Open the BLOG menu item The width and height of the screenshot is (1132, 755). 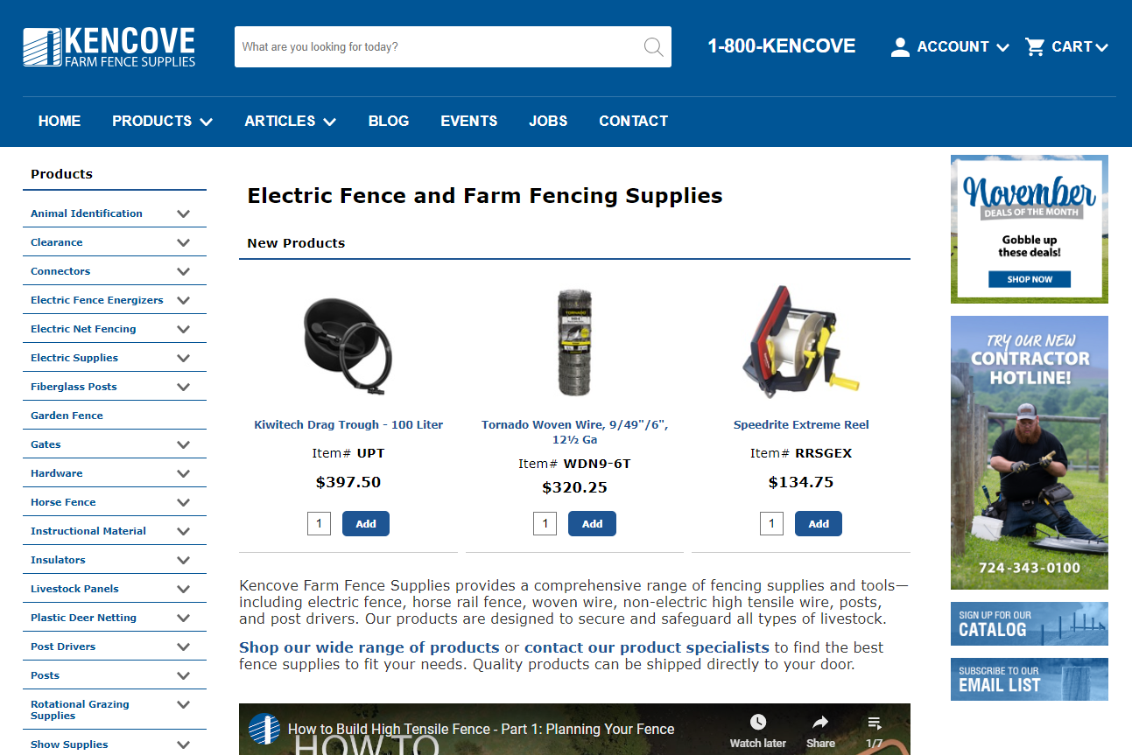389,121
